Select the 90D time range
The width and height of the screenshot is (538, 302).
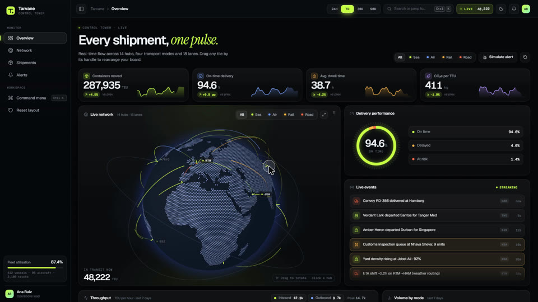tap(373, 9)
